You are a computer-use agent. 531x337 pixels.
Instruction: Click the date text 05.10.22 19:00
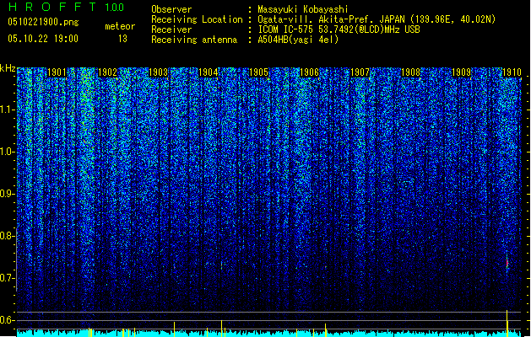coord(43,39)
